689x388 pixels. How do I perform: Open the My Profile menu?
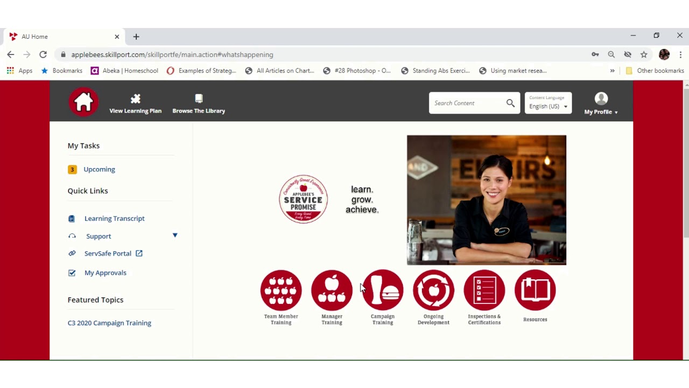coord(601,103)
